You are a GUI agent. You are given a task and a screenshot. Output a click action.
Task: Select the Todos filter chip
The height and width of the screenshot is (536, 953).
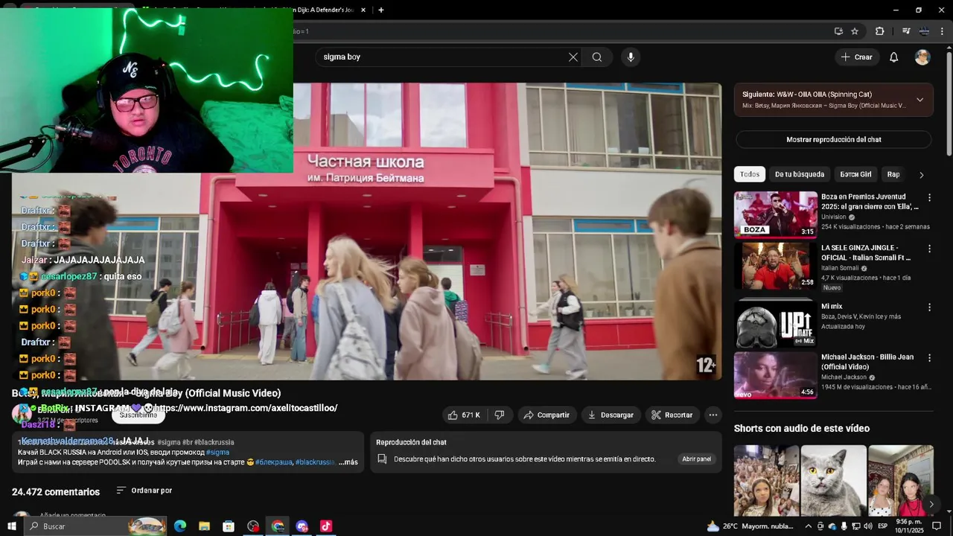[750, 174]
